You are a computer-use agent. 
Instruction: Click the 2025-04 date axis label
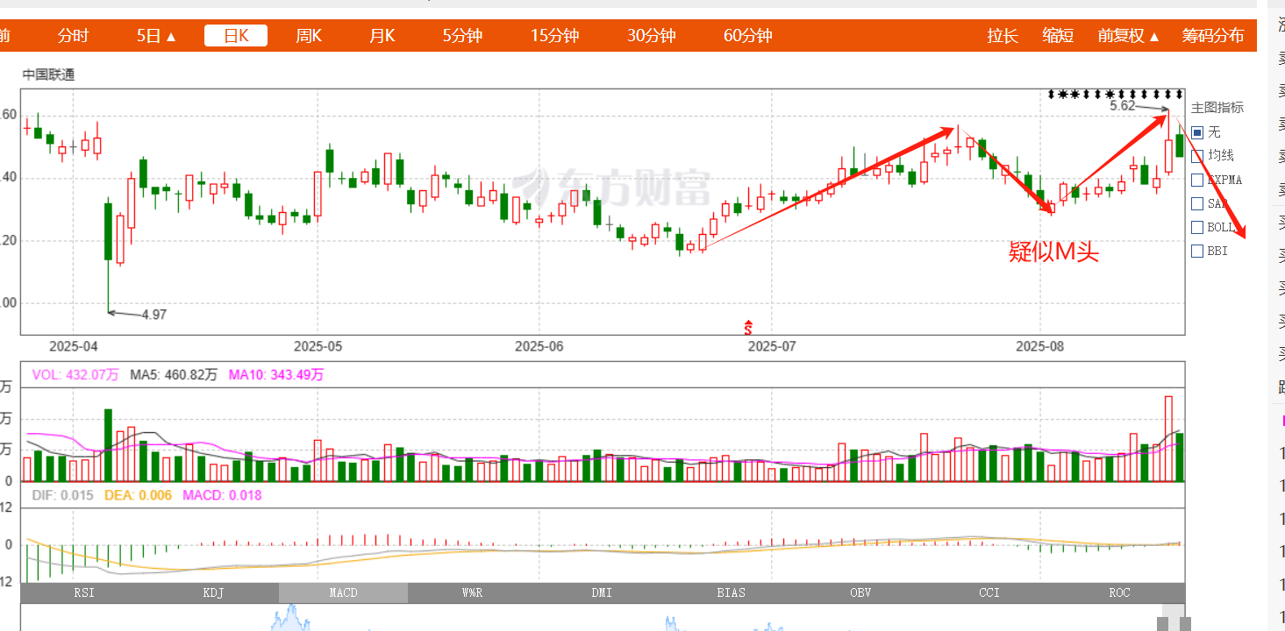pyautogui.click(x=74, y=346)
